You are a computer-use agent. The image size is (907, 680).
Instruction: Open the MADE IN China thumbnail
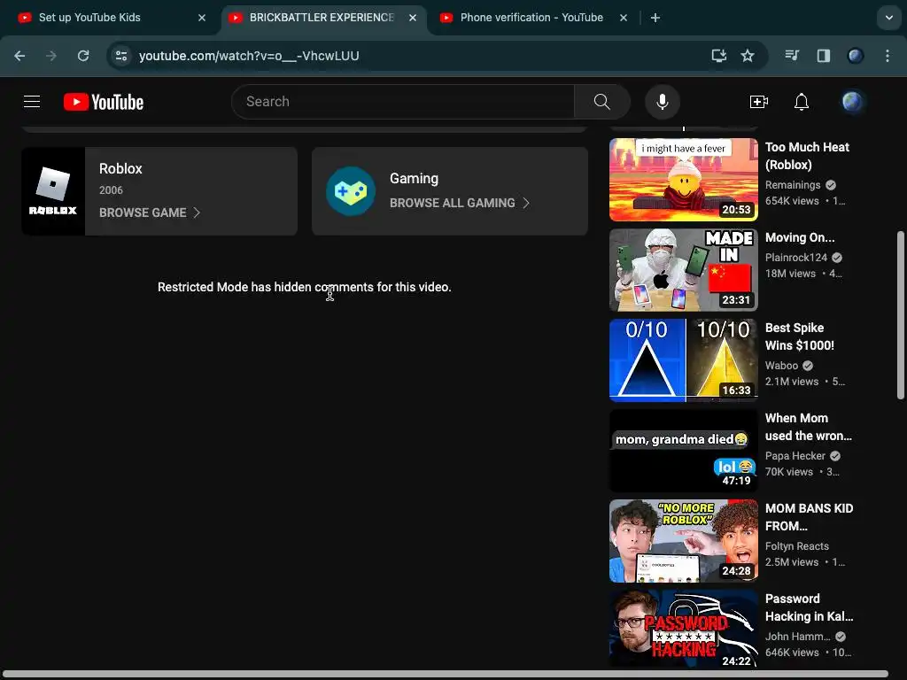[684, 270]
